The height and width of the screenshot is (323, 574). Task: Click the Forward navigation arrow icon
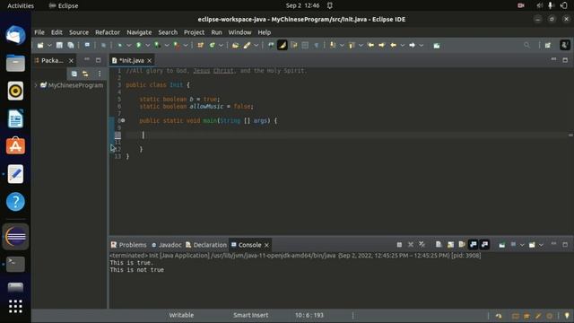413,46
